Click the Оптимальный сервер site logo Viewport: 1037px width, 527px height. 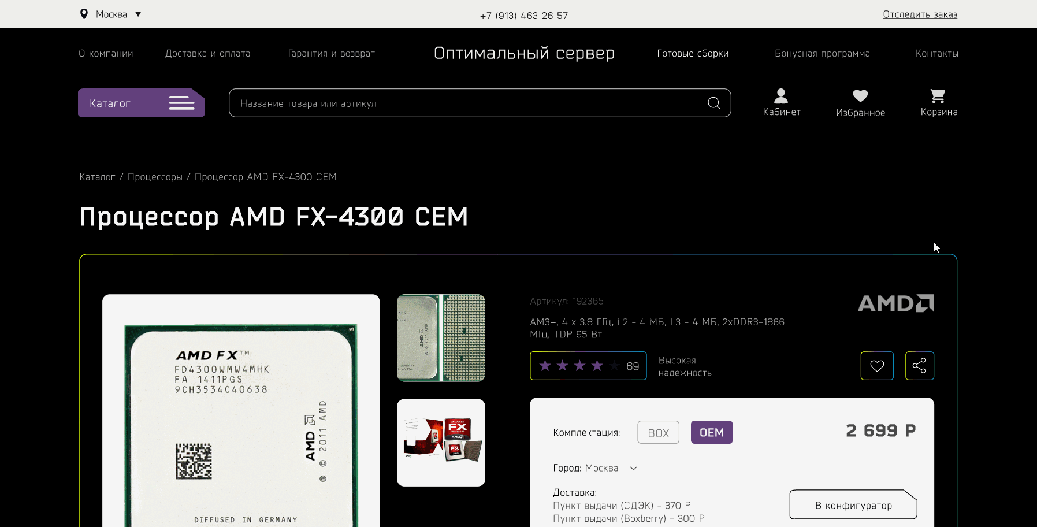tap(524, 53)
